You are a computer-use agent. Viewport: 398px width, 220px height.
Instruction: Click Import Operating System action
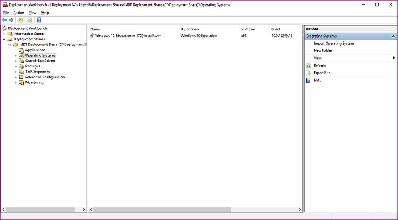[x=333, y=43]
